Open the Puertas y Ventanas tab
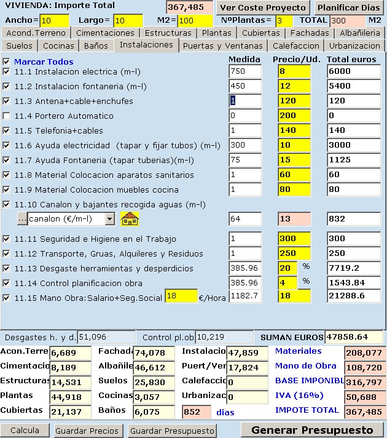 pyautogui.click(x=222, y=46)
